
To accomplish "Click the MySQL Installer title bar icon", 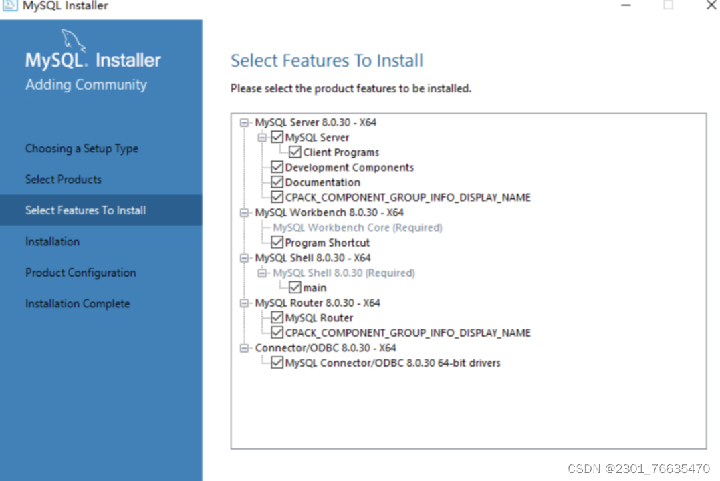I will (10, 5).
